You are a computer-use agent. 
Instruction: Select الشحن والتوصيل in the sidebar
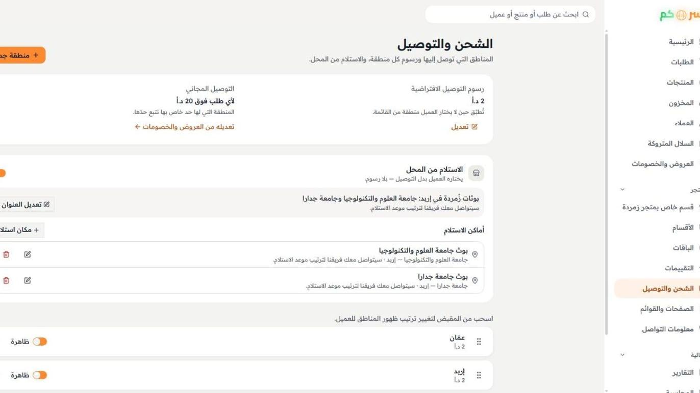pyautogui.click(x=657, y=289)
